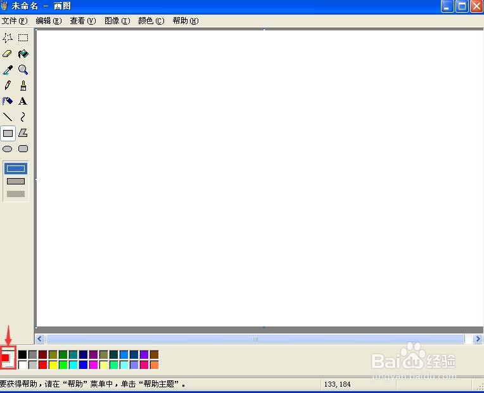
Task: Choose the Pencil tool
Action: [8, 86]
